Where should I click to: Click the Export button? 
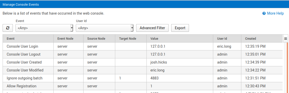coord(180,28)
